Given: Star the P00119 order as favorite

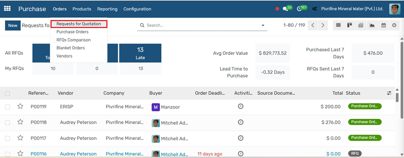Looking at the screenshot, I should tap(20, 106).
